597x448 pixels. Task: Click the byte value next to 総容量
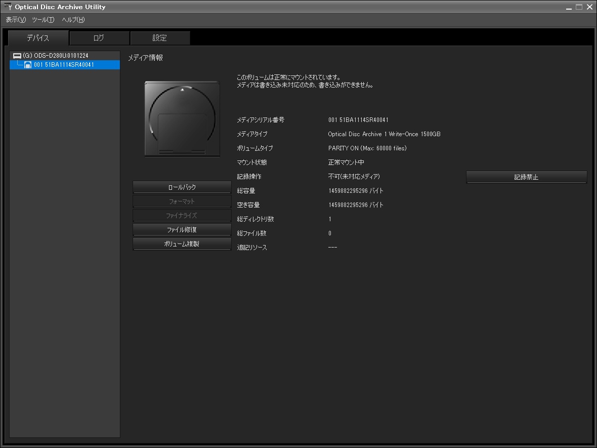coord(356,191)
